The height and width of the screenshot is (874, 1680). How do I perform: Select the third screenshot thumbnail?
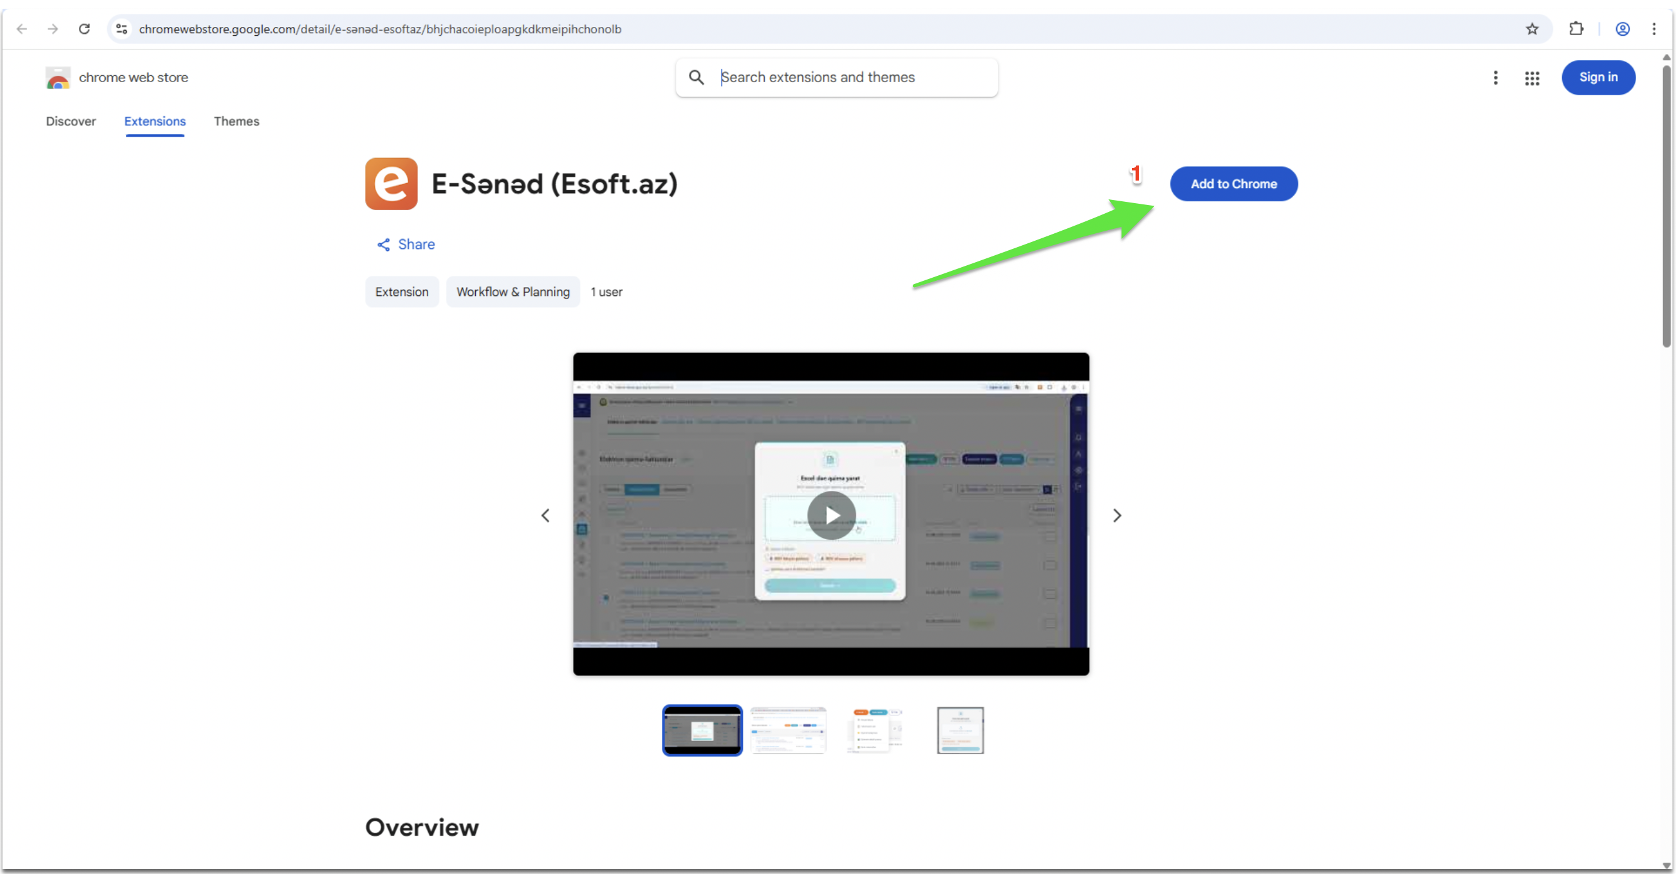[874, 730]
